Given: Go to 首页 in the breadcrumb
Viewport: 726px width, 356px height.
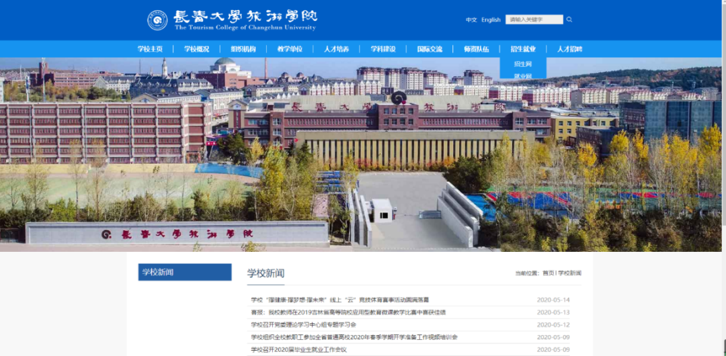Looking at the screenshot, I should (549, 273).
